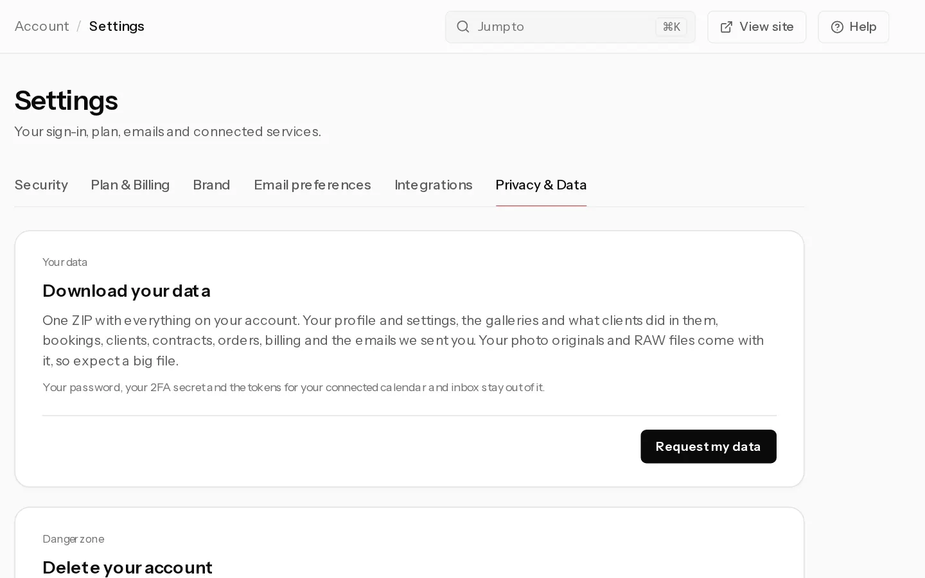
Task: Click the Settings breadcrumb item
Action: coord(117,26)
